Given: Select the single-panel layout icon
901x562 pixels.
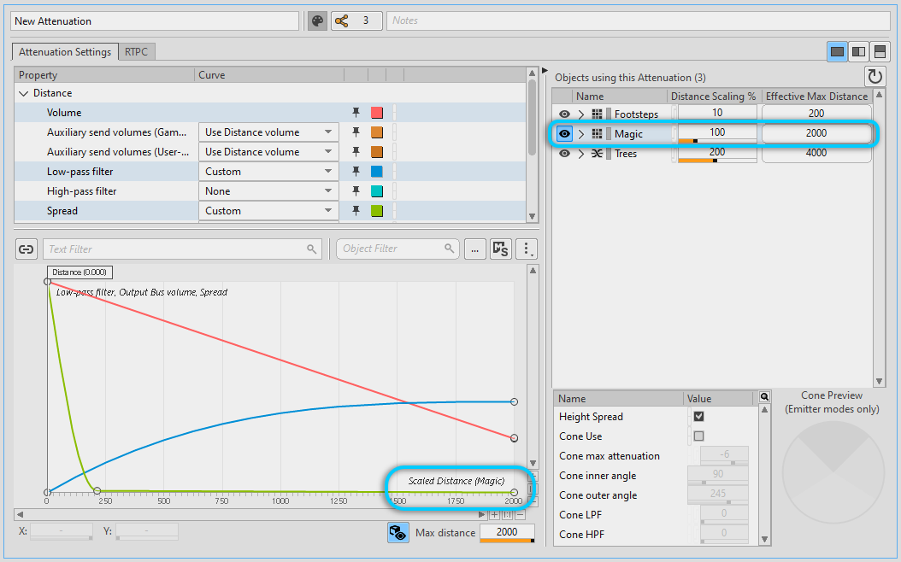Looking at the screenshot, I should tap(837, 52).
